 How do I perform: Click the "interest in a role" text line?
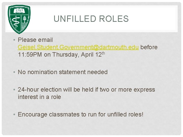coord(39,97)
